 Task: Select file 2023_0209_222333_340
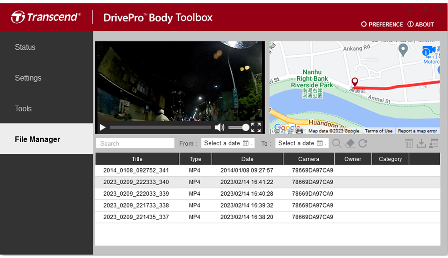(x=268, y=182)
